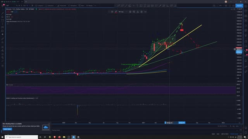Enter fullscreen mode from top toolbar

230,6
